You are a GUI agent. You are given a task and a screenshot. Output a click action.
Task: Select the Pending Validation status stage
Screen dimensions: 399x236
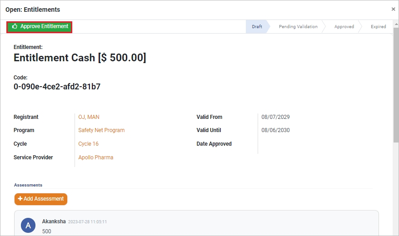pos(298,26)
